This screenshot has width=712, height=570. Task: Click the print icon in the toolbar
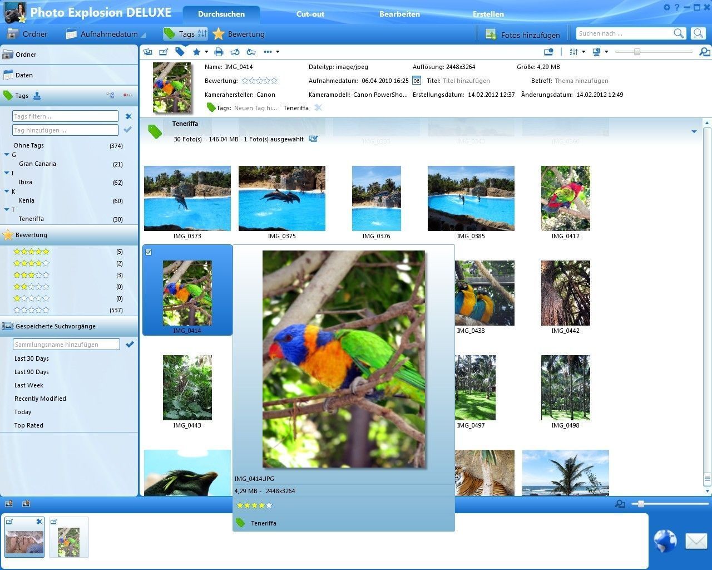[x=219, y=52]
